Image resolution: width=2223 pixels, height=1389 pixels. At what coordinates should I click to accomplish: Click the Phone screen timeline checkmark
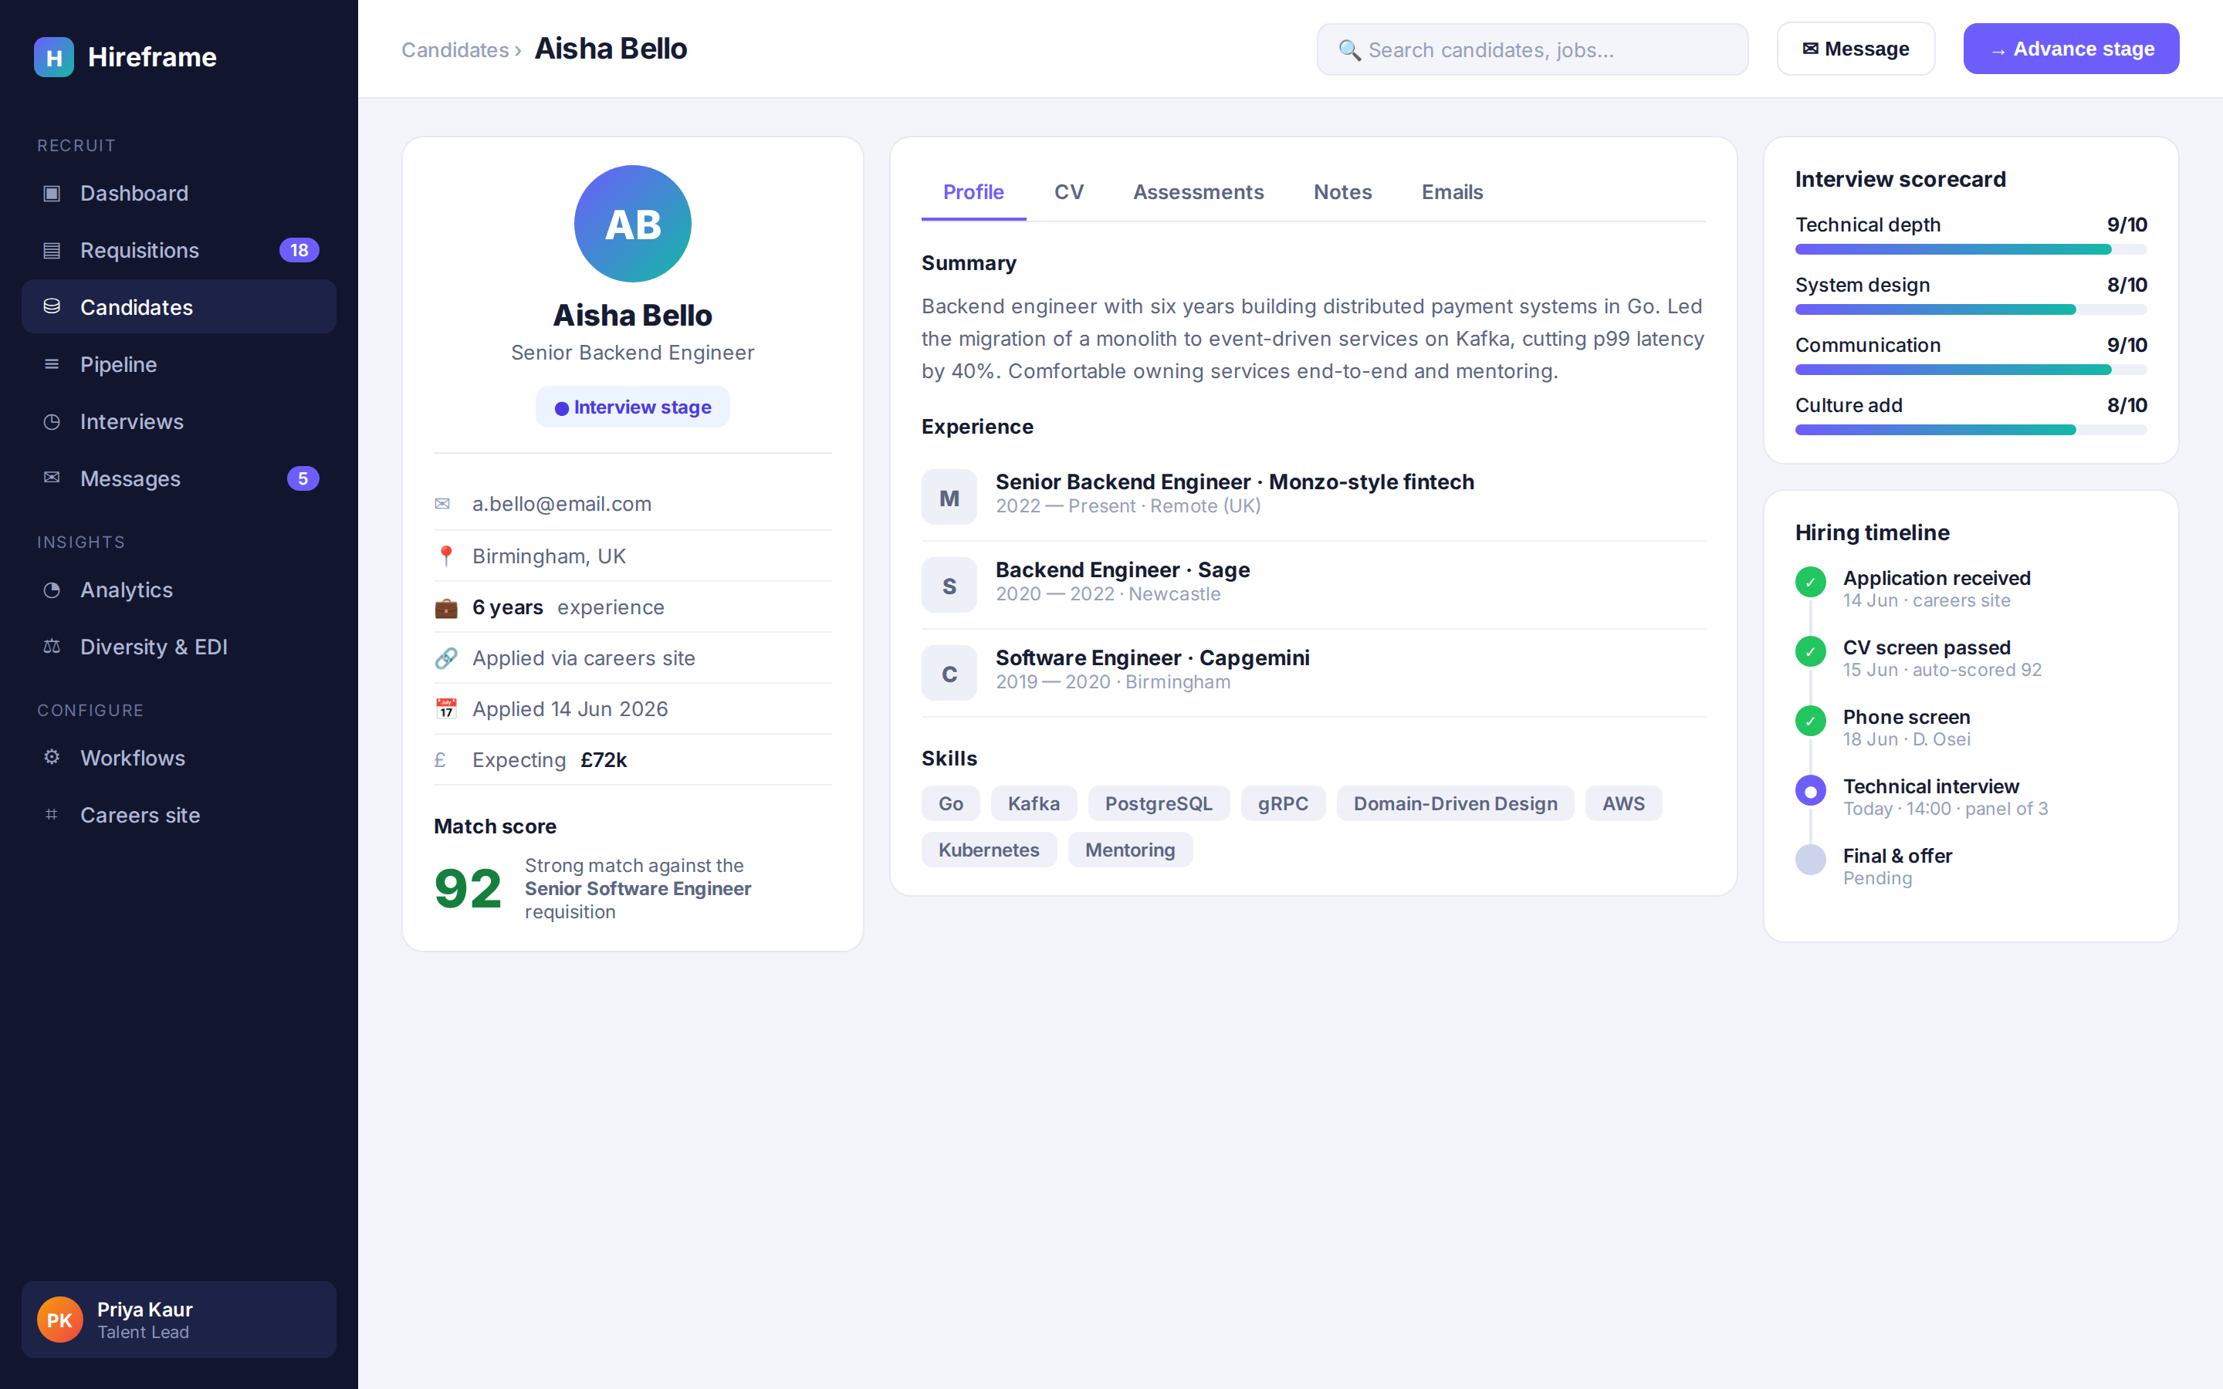click(1811, 722)
